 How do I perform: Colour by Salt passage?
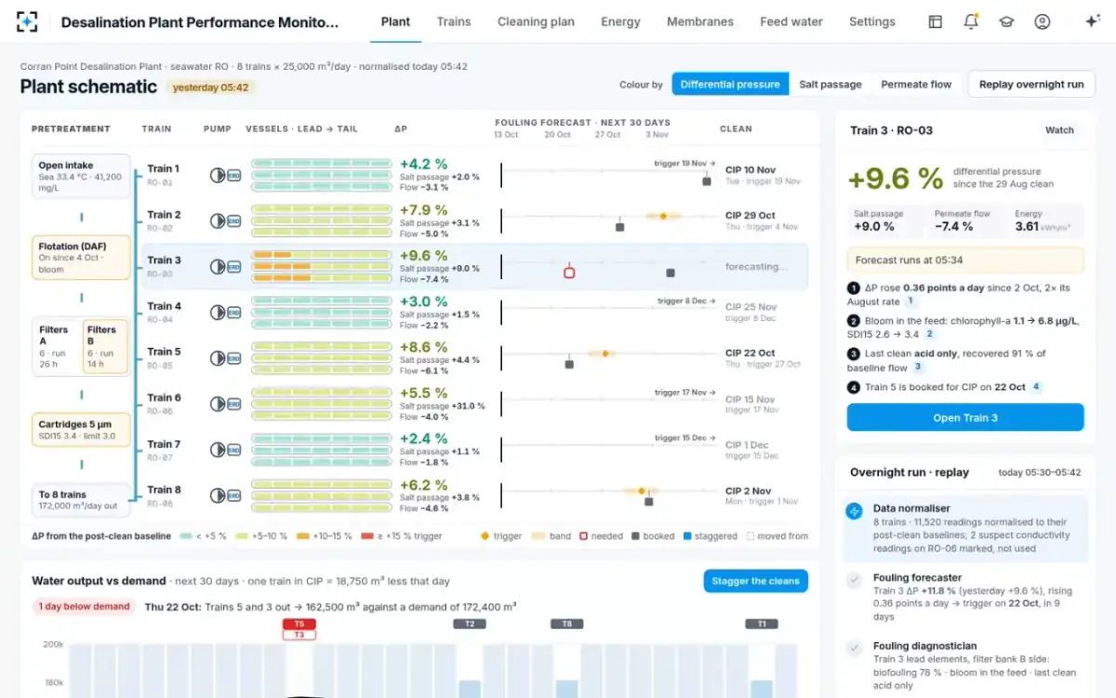(x=830, y=85)
